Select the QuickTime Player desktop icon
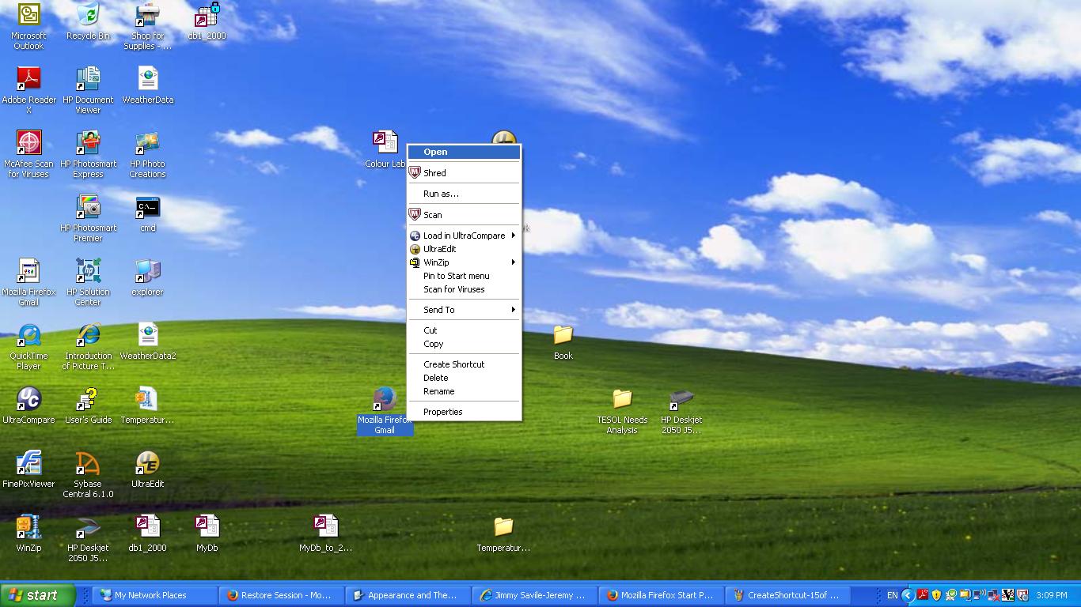1081x607 pixels. point(28,336)
